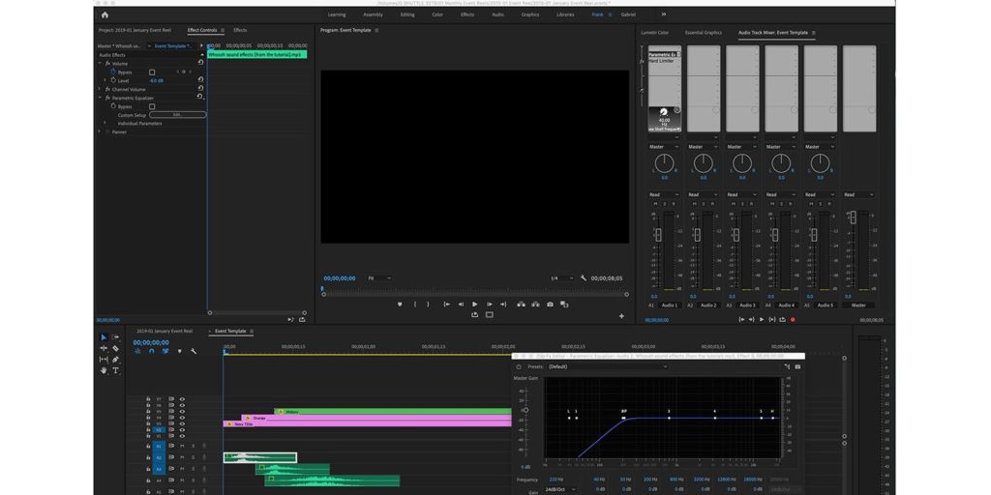This screenshot has width=991, height=495.
Task: Open the Fit zoom level dropdown
Action: coord(378,278)
